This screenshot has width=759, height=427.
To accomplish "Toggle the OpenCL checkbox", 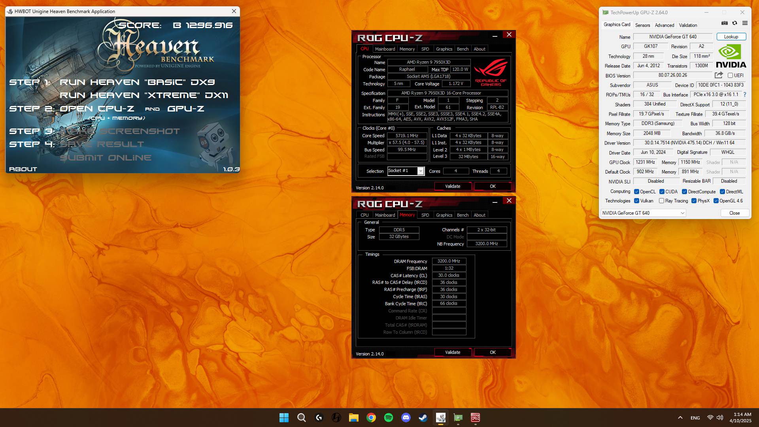I will point(636,191).
